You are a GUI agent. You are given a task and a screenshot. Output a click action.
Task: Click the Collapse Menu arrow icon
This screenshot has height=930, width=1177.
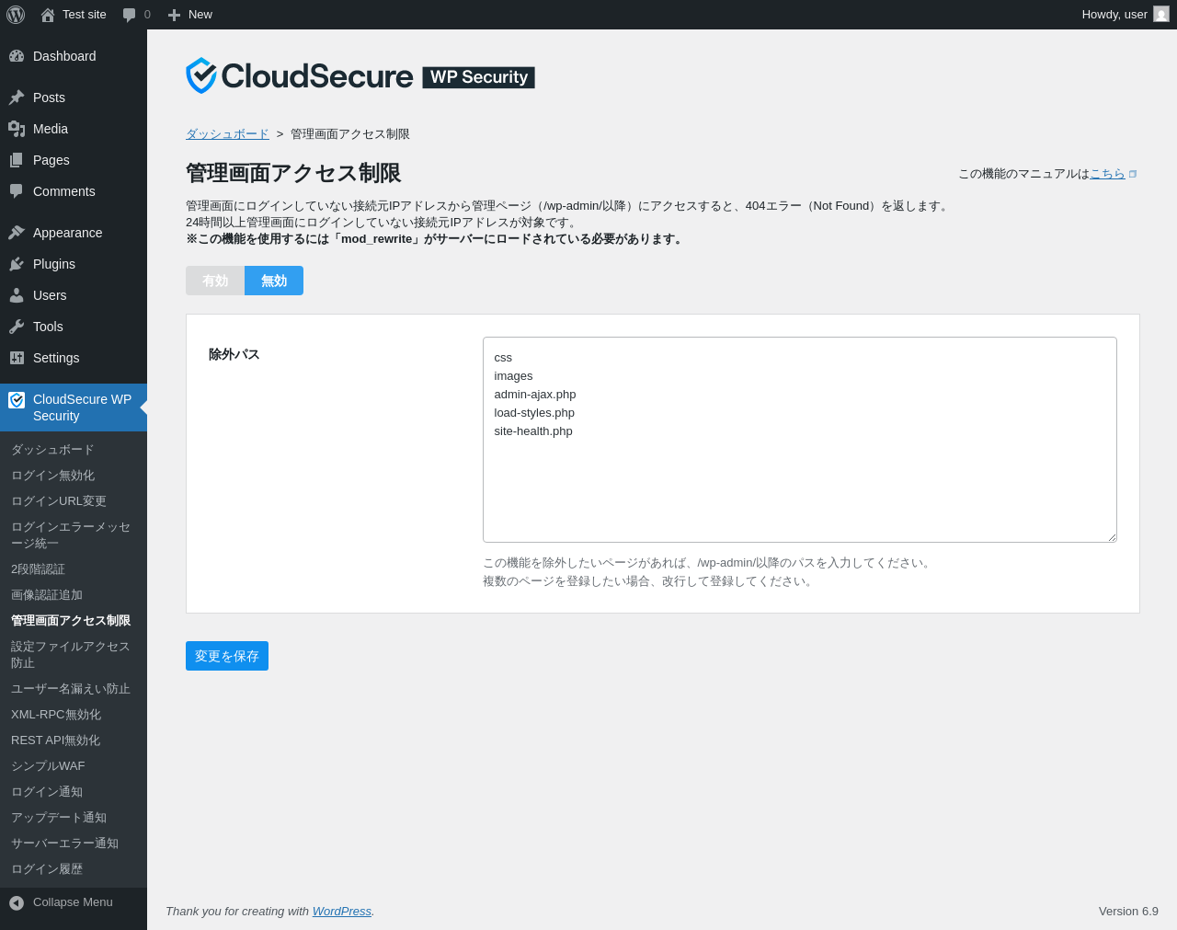pos(17,903)
